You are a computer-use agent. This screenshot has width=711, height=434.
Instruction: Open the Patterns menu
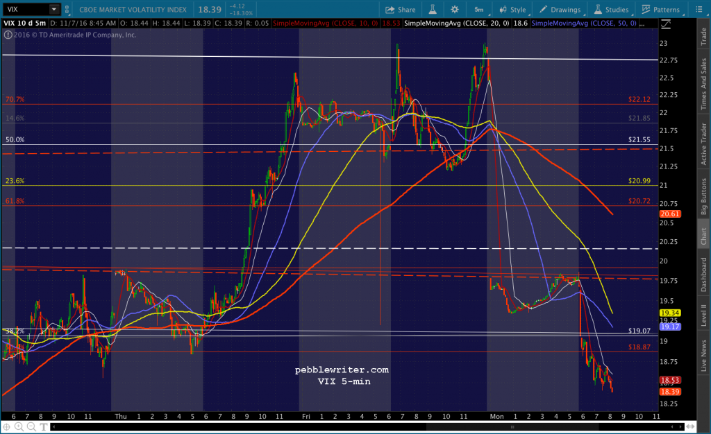(x=661, y=10)
